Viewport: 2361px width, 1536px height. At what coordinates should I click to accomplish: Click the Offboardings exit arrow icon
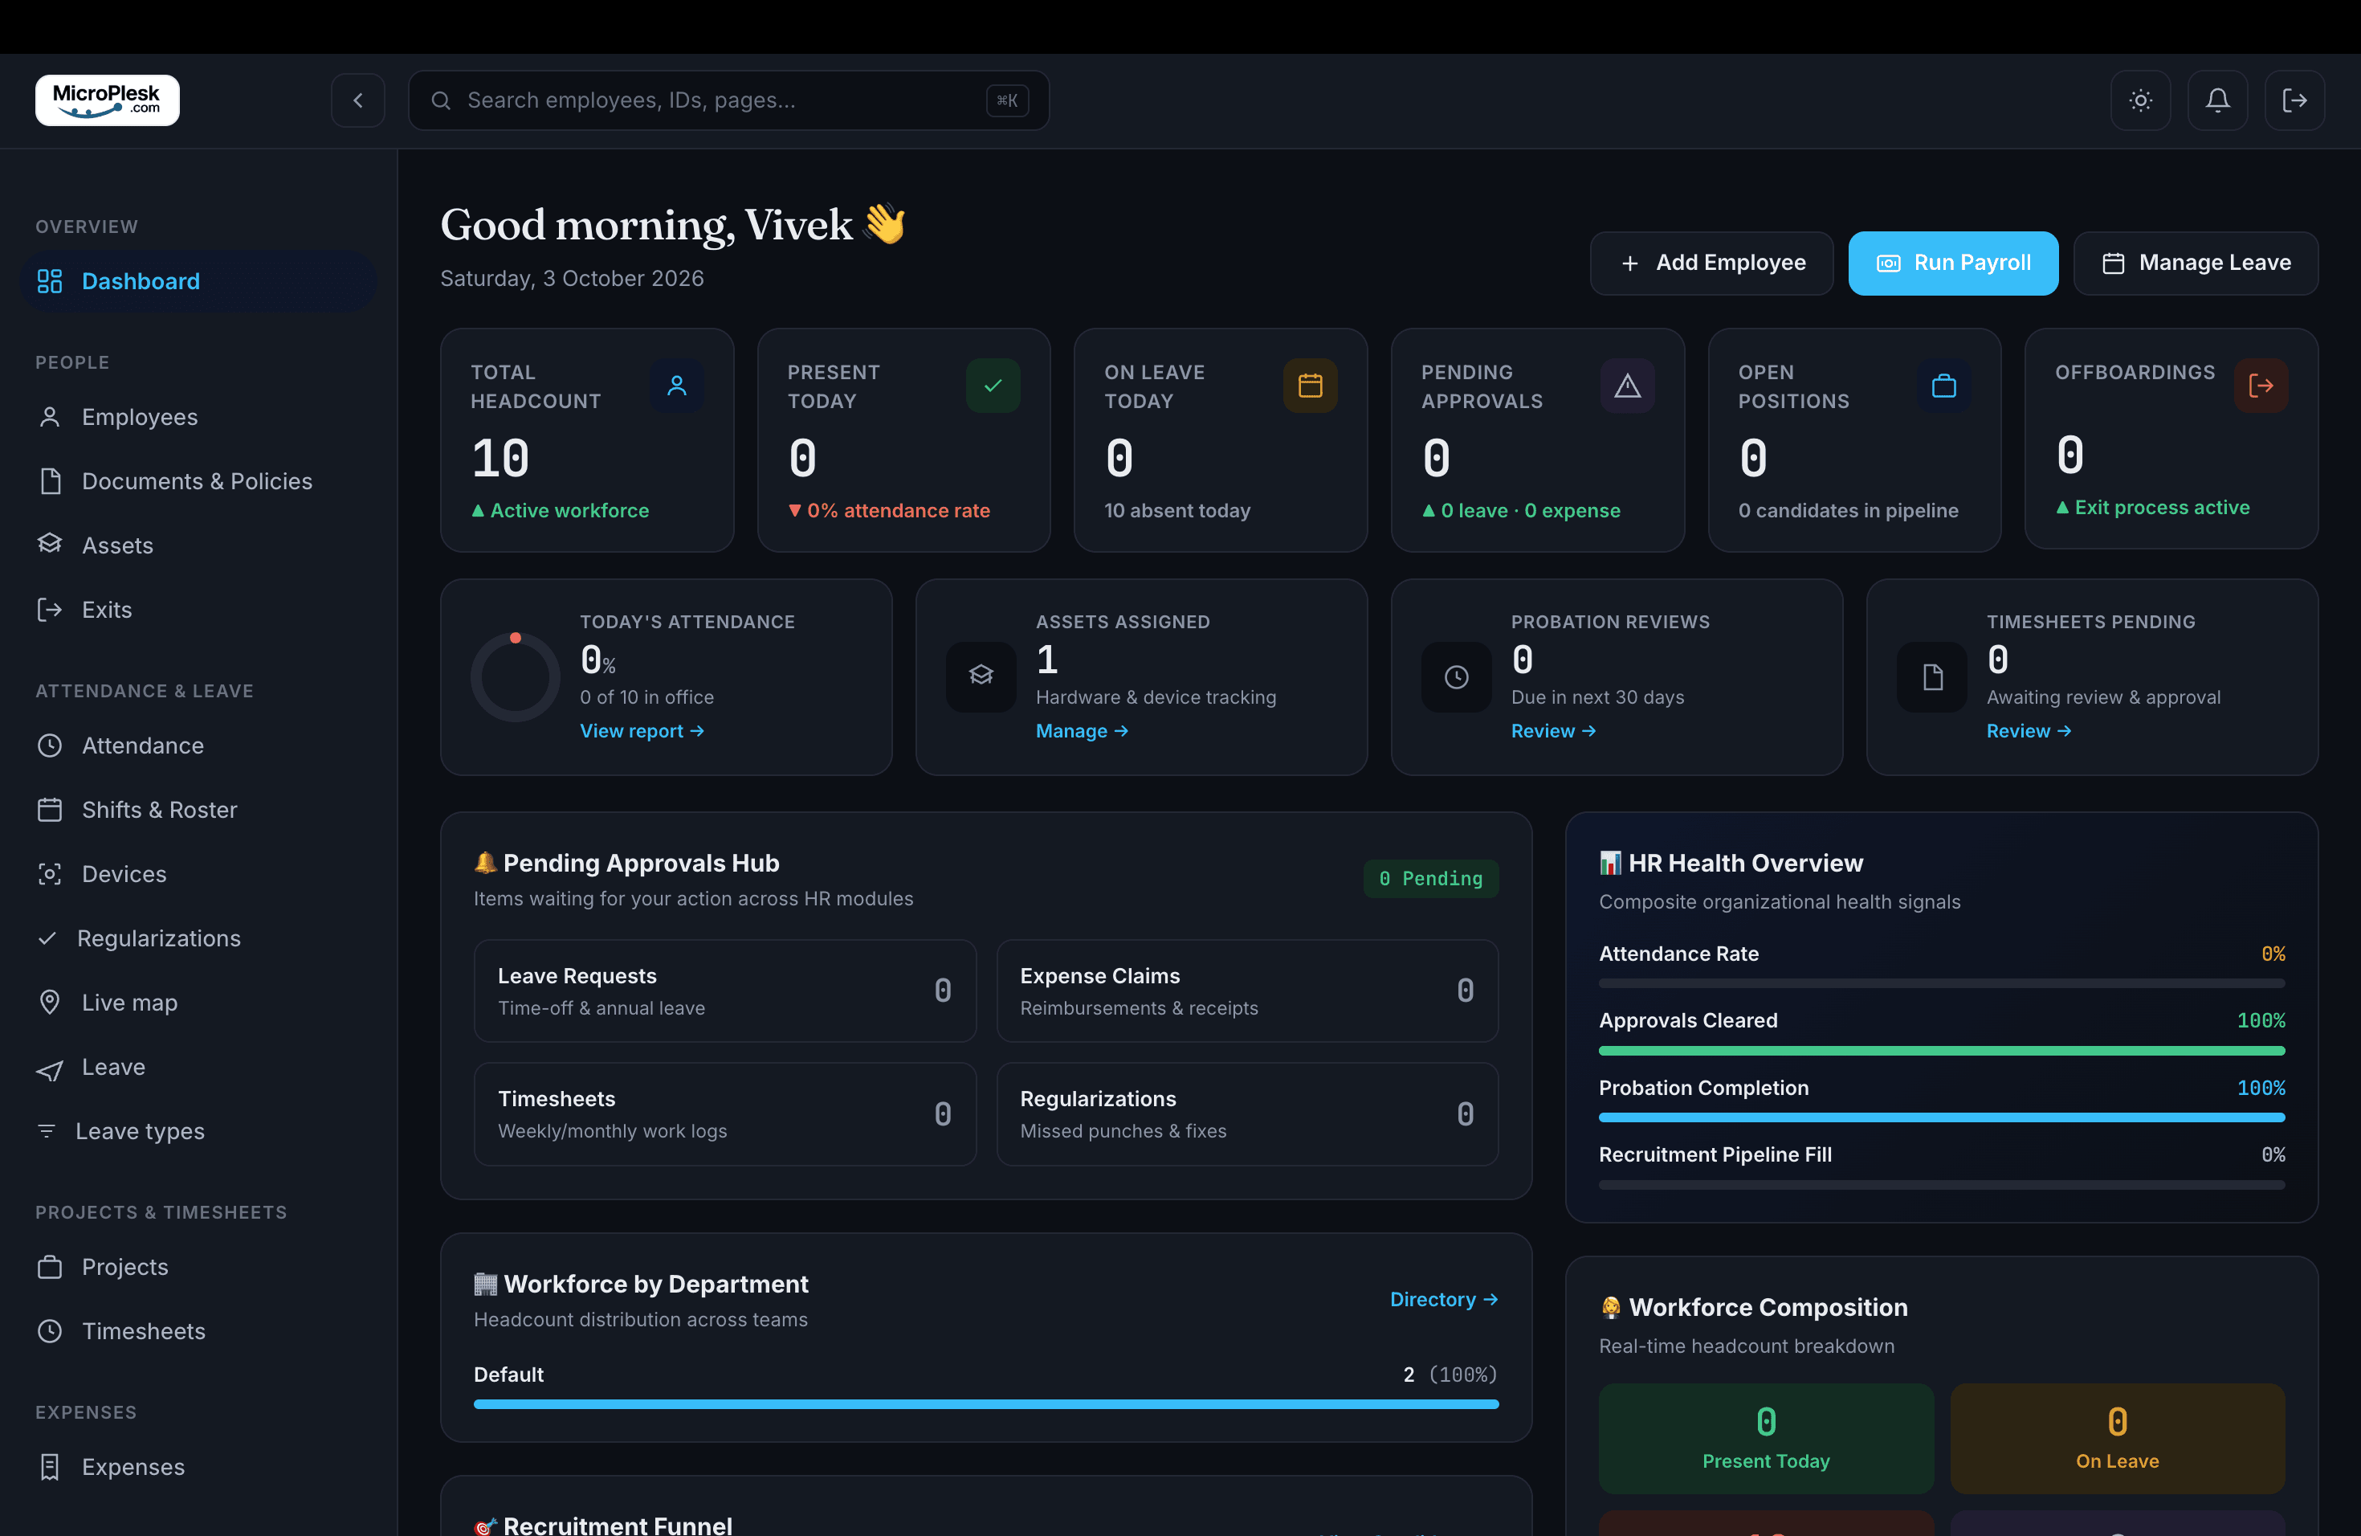point(2261,386)
